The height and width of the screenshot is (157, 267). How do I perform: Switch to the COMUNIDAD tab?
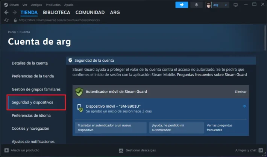coord(90,12)
